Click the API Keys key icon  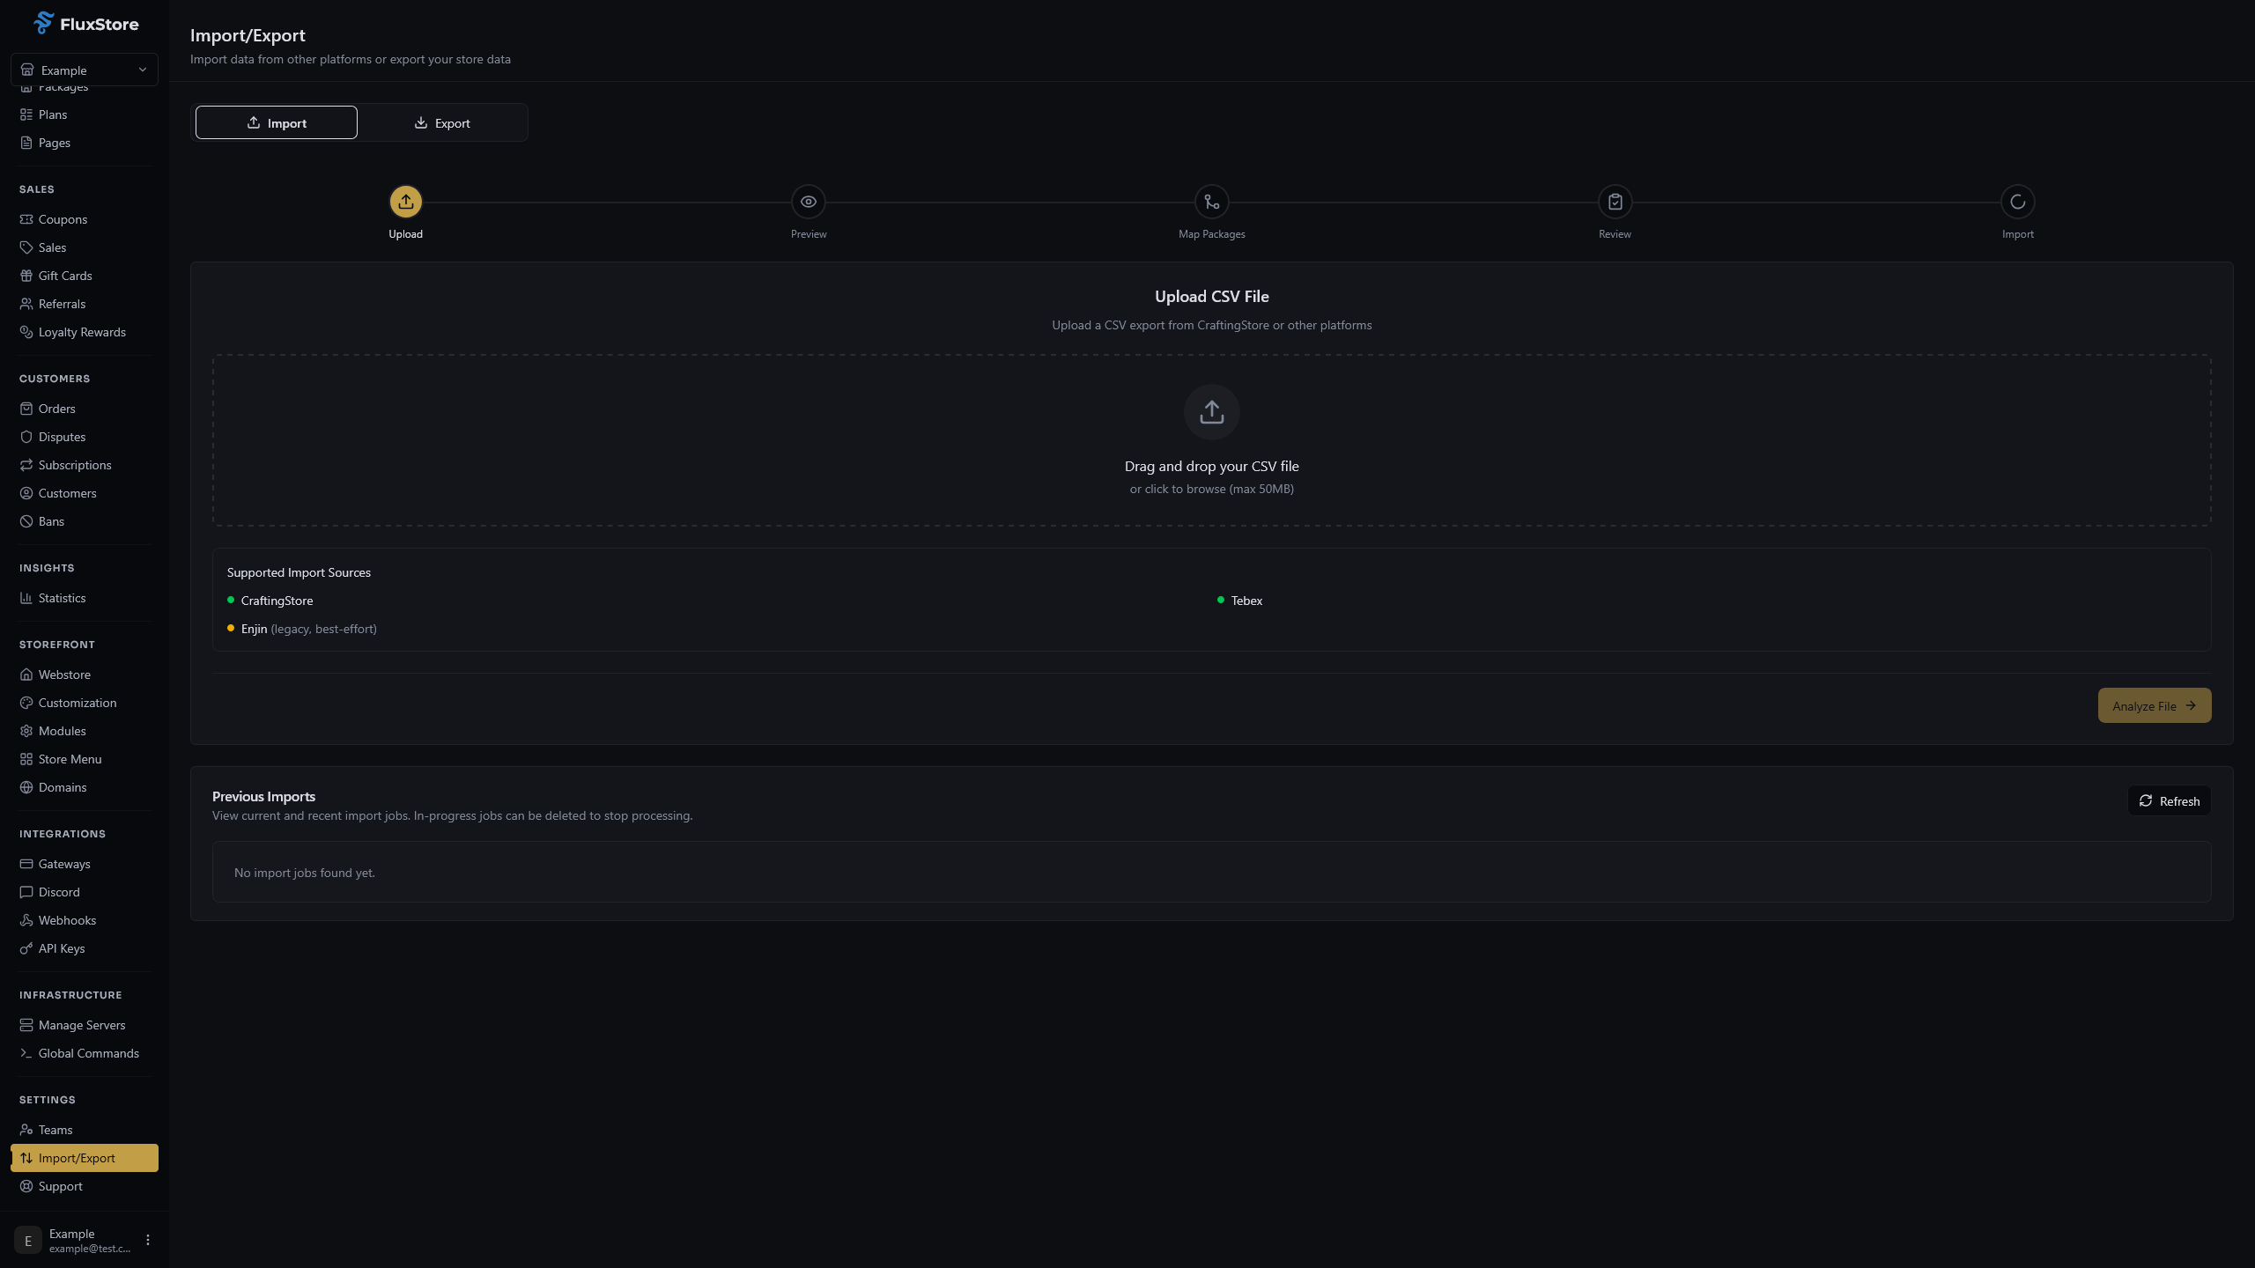pos(26,948)
